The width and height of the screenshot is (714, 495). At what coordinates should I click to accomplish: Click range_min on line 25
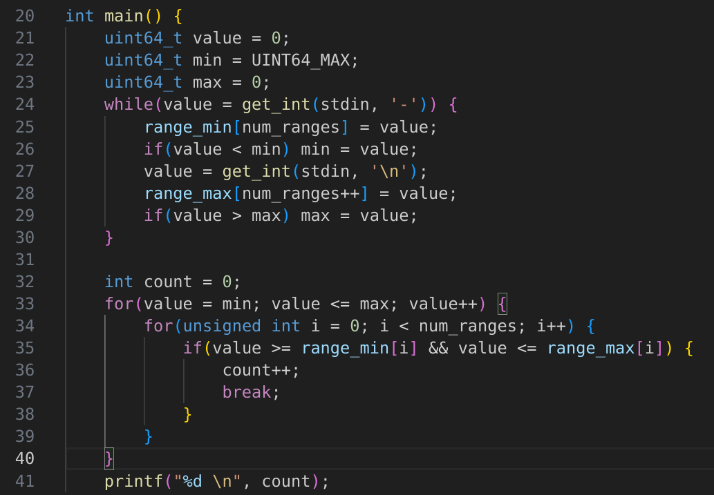coord(188,127)
